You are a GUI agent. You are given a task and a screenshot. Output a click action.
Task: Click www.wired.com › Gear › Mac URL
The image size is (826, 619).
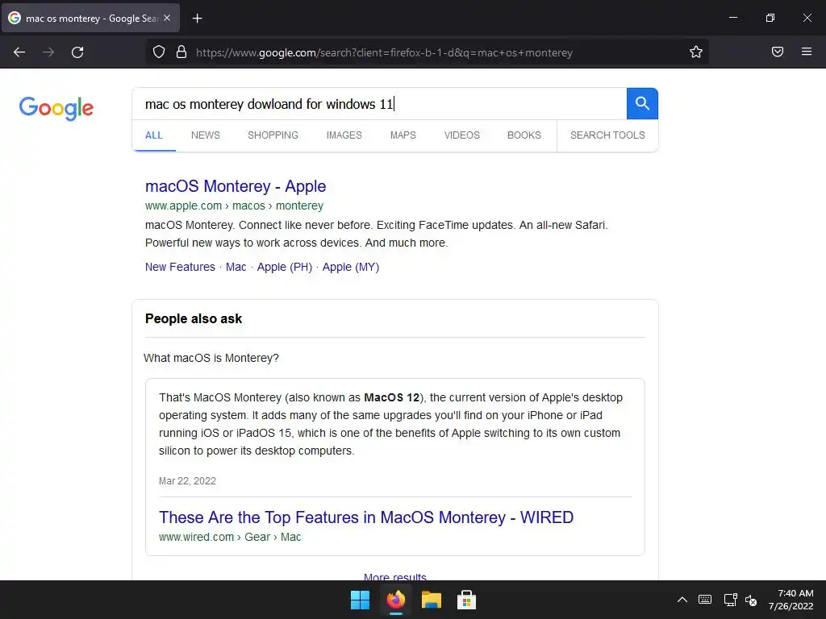[230, 537]
